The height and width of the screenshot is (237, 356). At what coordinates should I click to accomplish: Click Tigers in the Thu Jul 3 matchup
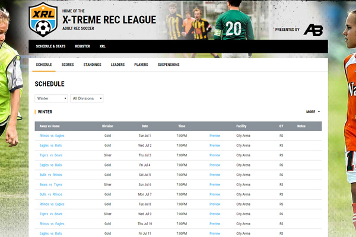[x=44, y=155]
